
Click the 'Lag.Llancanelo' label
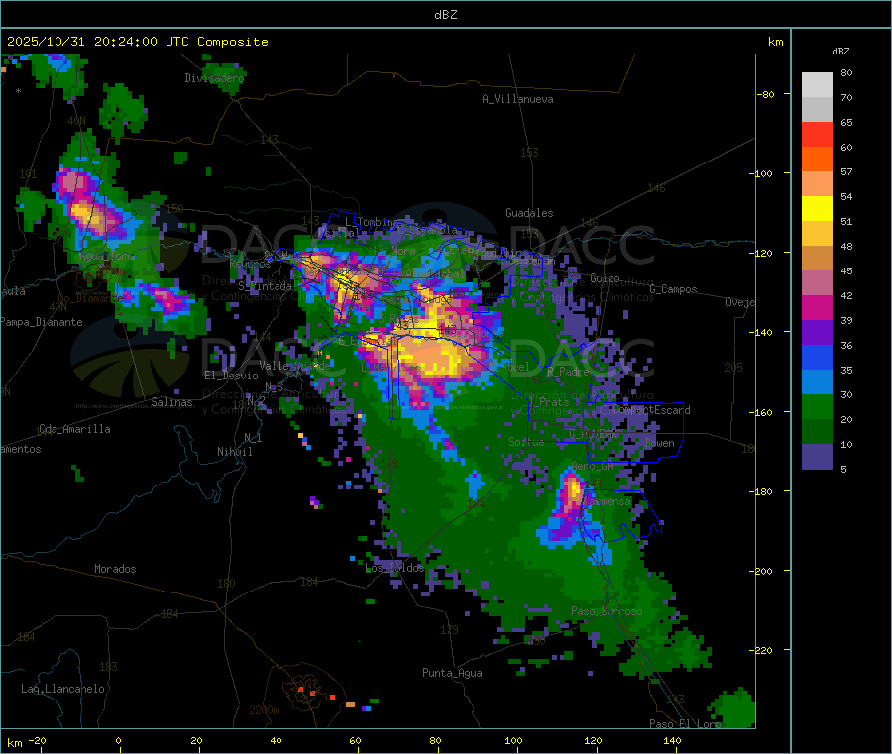click(62, 689)
